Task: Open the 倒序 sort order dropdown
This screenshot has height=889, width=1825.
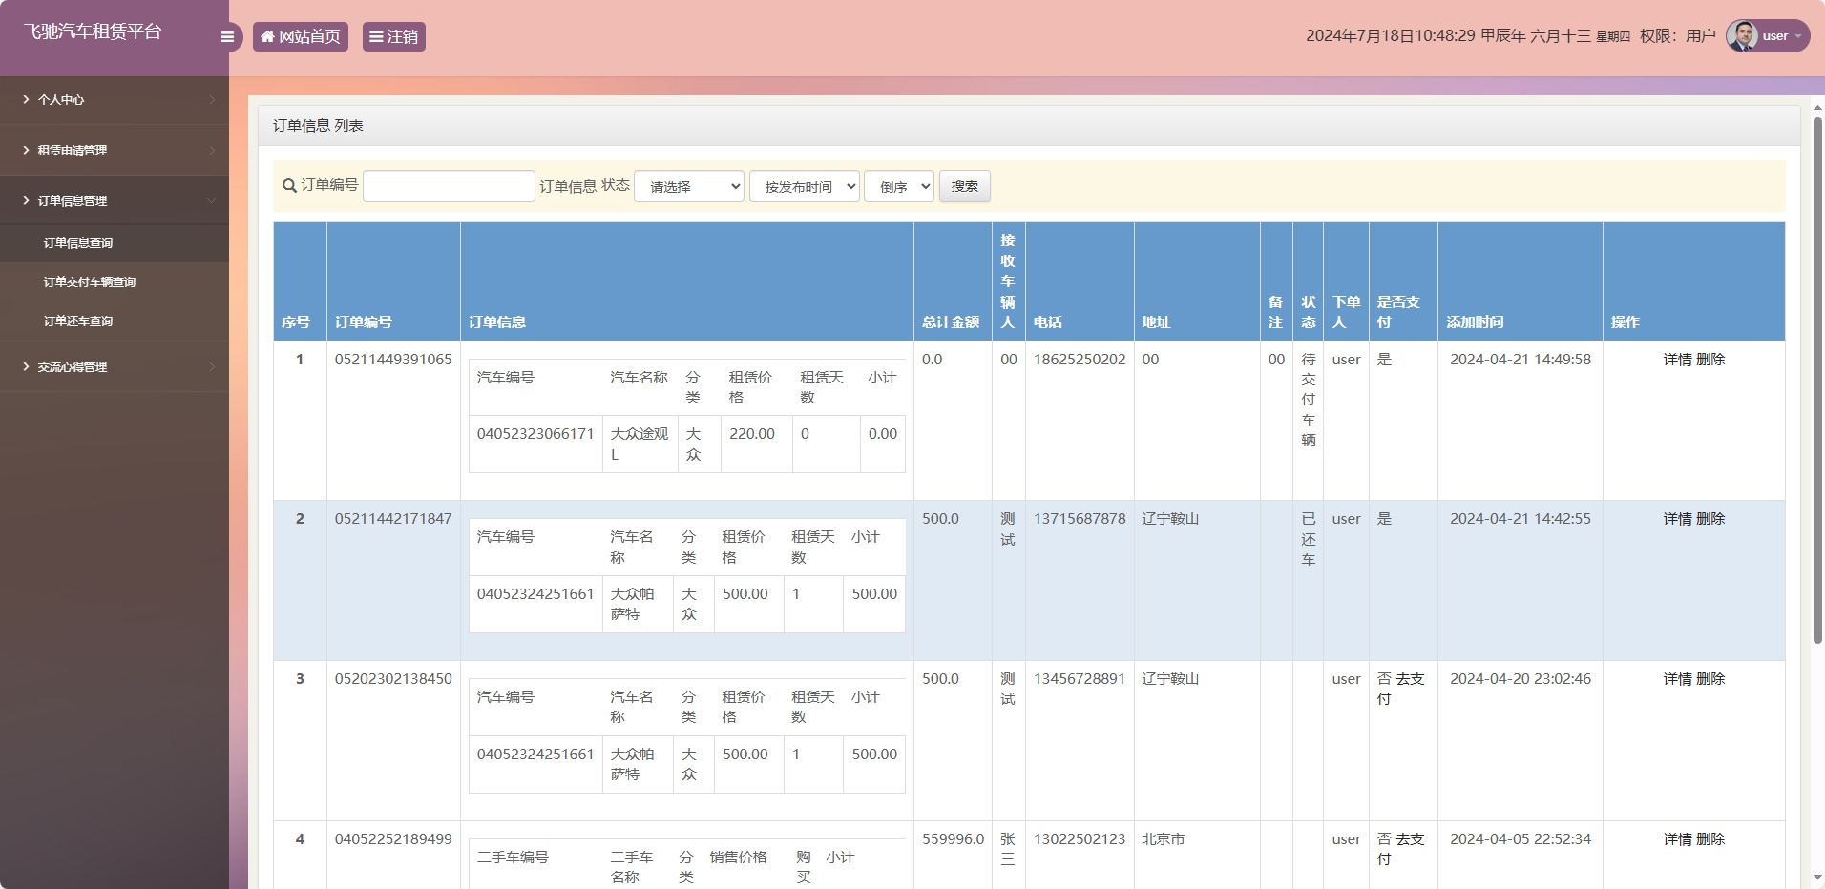Action: (899, 187)
